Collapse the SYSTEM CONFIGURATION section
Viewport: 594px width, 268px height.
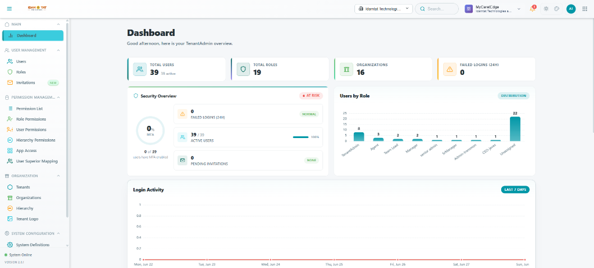point(59,234)
